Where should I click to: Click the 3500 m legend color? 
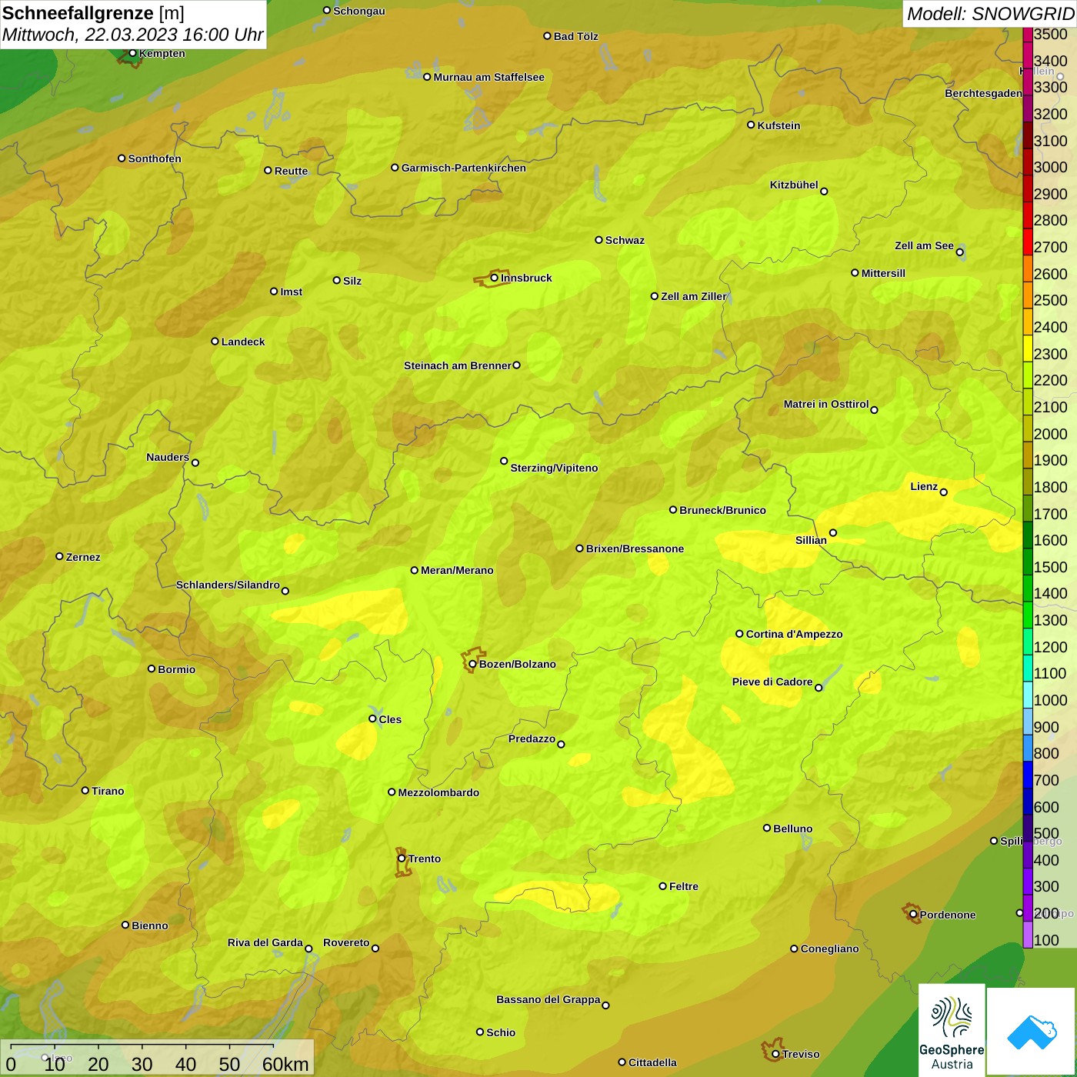[1028, 34]
